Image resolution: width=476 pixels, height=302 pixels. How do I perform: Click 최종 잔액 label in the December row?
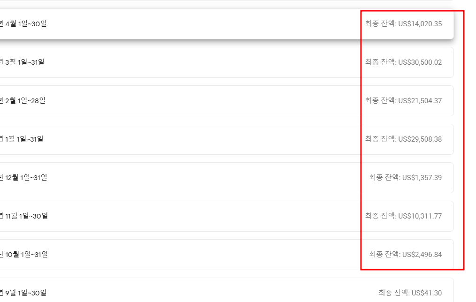(x=384, y=177)
